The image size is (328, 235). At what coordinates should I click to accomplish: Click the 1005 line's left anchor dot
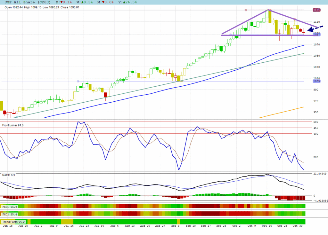click(78, 81)
